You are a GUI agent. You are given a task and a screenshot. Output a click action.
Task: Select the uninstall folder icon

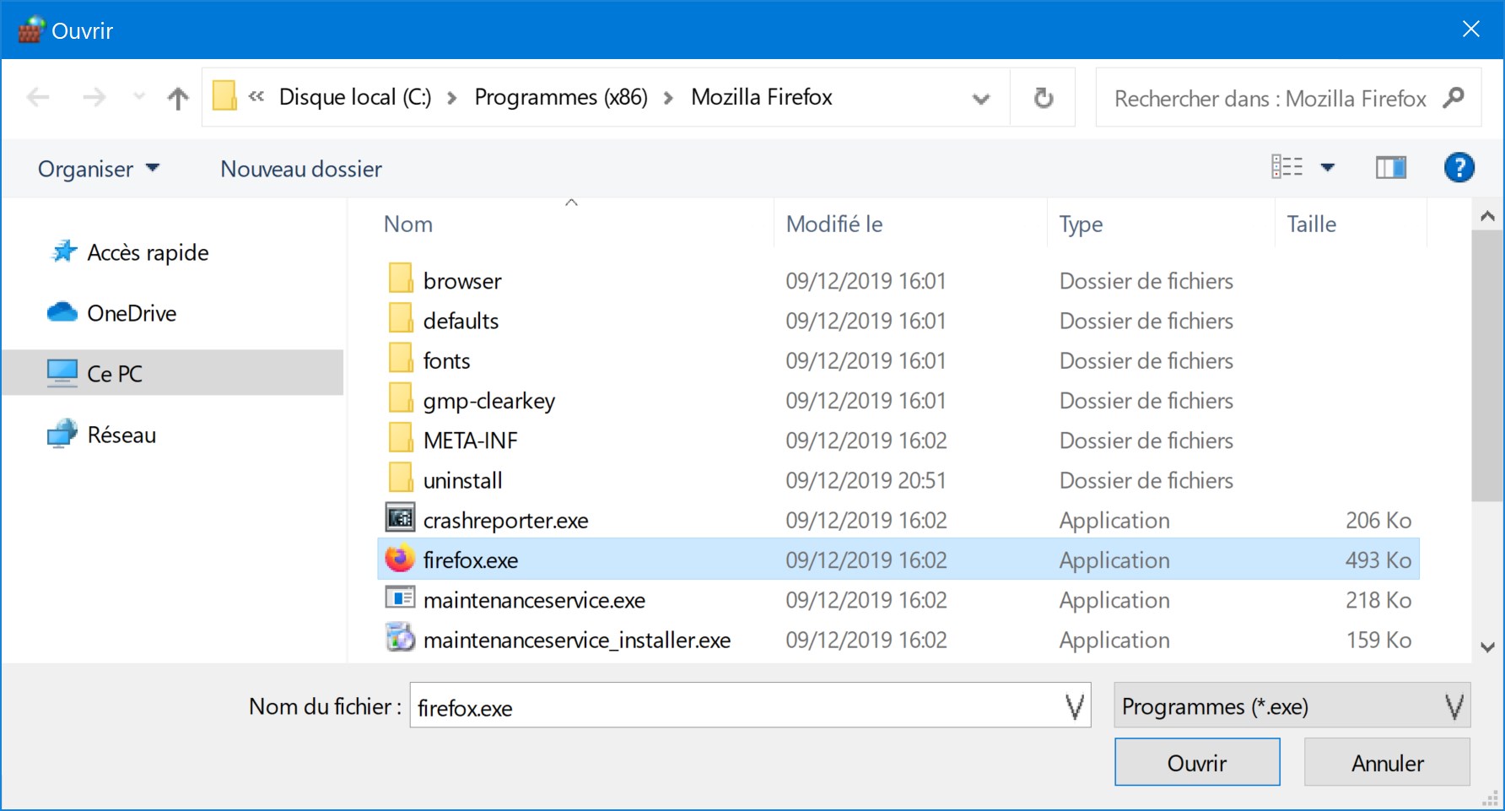(401, 478)
